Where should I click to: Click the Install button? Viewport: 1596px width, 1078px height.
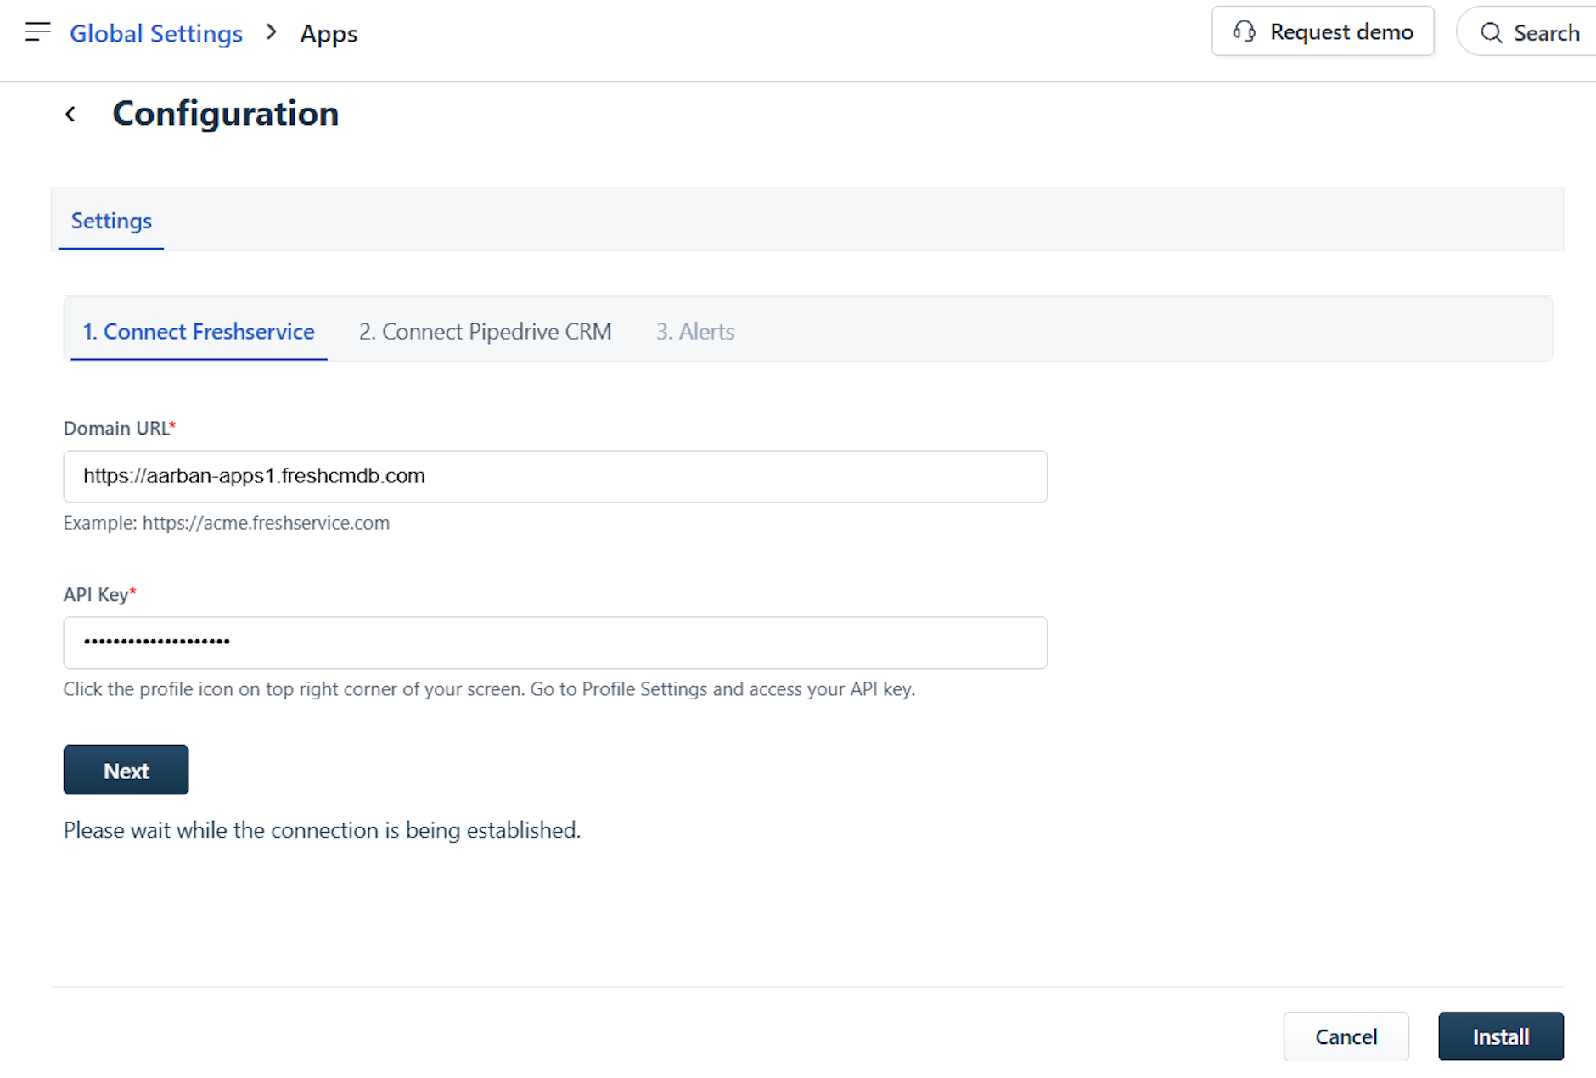click(x=1501, y=1036)
